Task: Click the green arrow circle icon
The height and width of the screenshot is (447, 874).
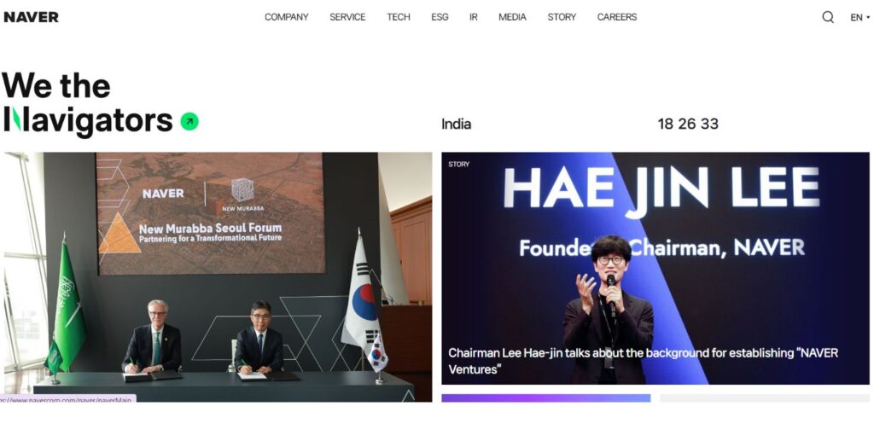Action: tap(189, 121)
